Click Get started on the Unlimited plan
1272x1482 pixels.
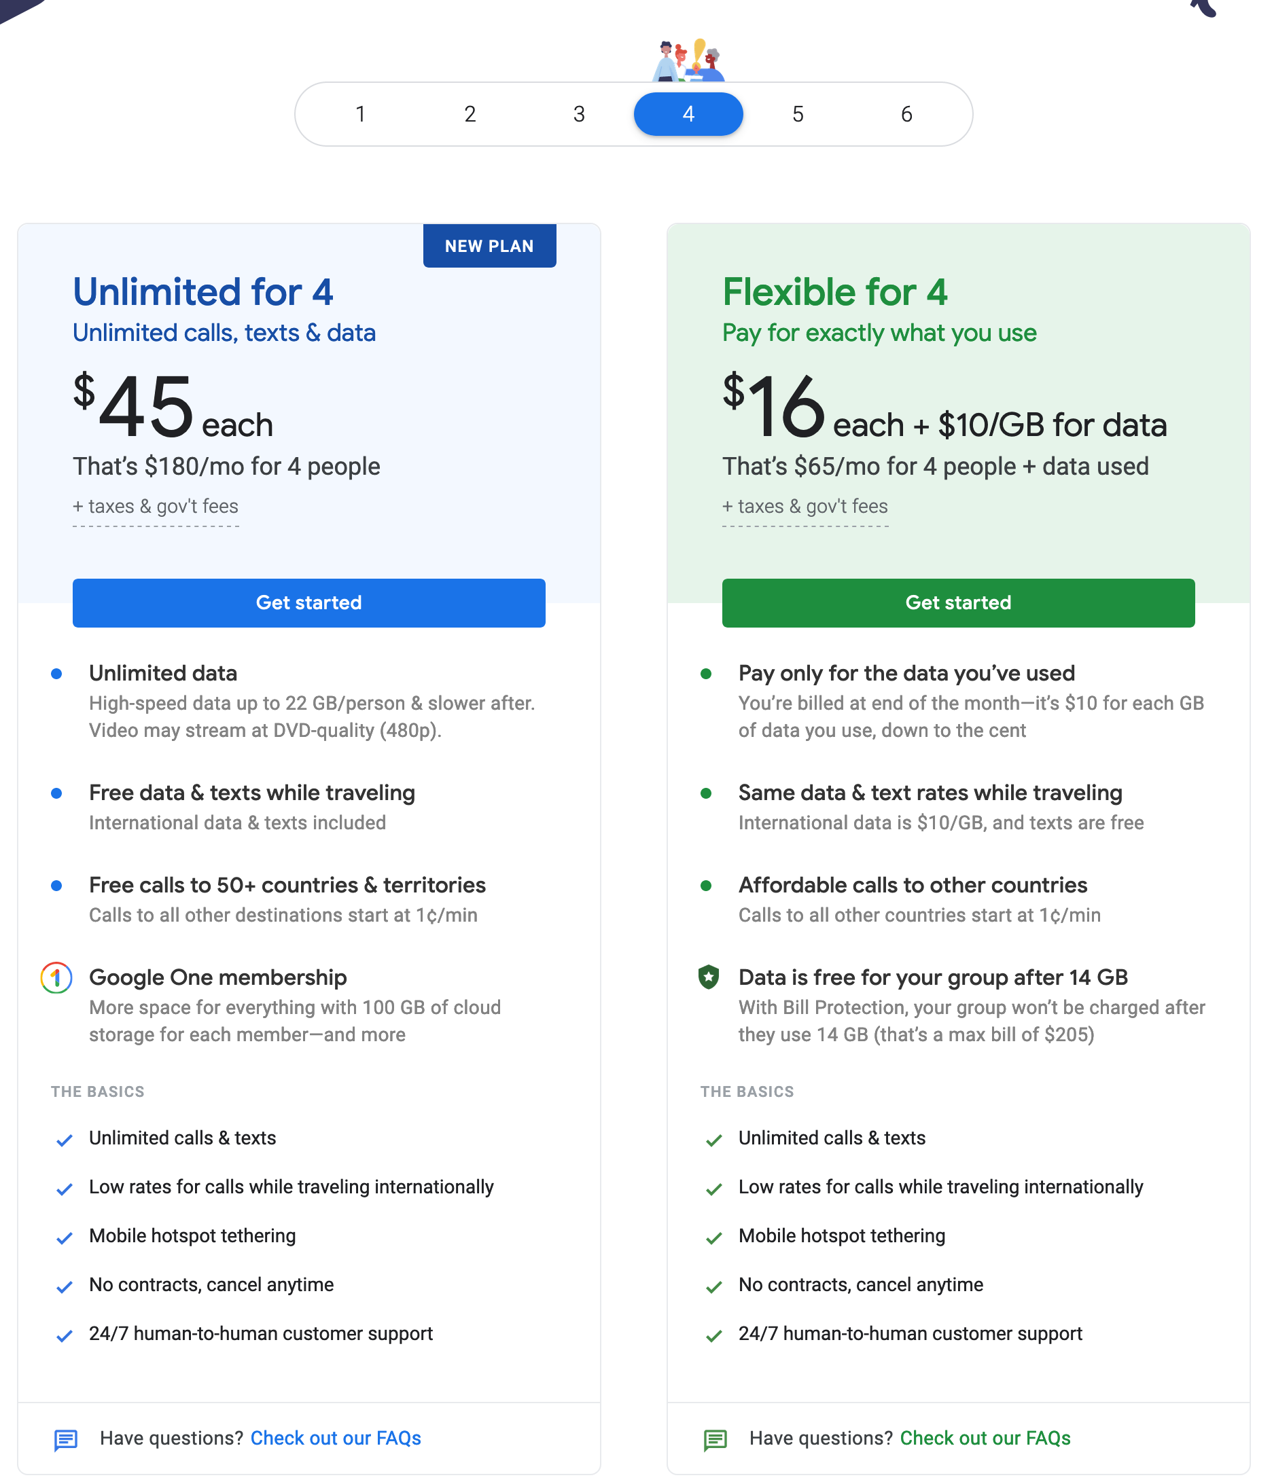[308, 603]
